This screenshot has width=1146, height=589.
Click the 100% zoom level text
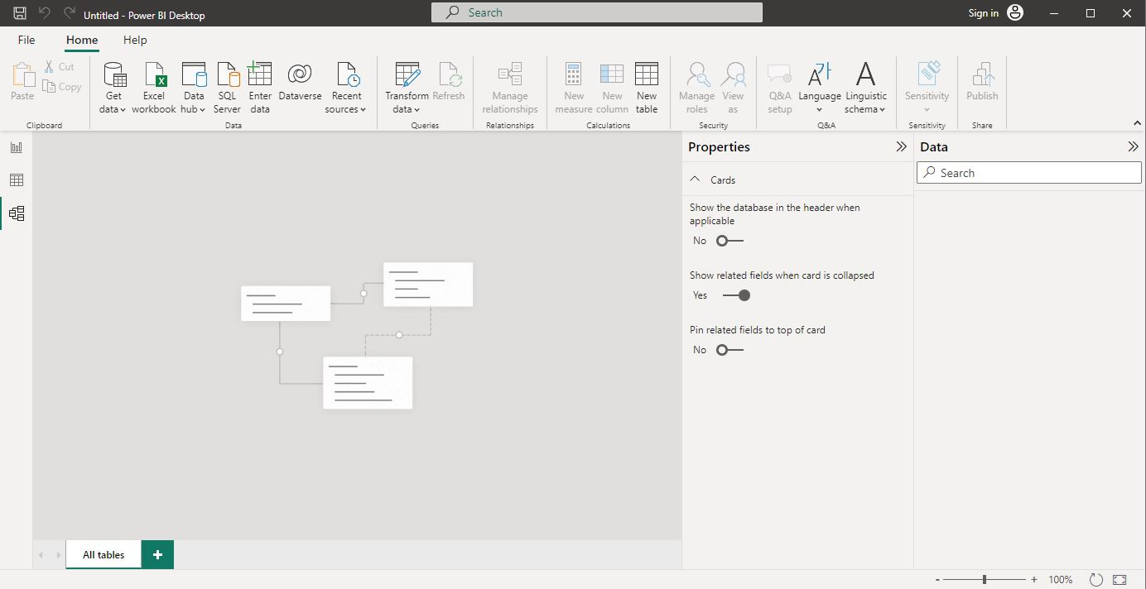[x=1061, y=580]
